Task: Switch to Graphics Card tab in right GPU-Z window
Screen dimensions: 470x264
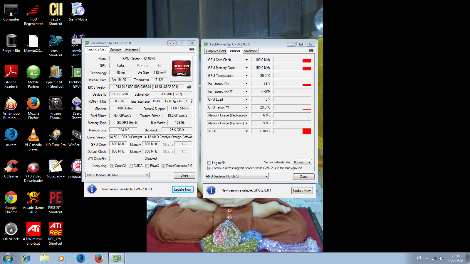Action: pyautogui.click(x=216, y=51)
